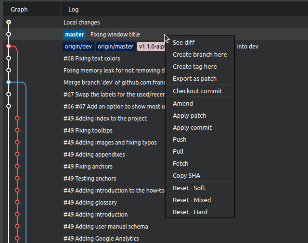
Task: Select the Fixing memory leak commit
Action: click(114, 70)
